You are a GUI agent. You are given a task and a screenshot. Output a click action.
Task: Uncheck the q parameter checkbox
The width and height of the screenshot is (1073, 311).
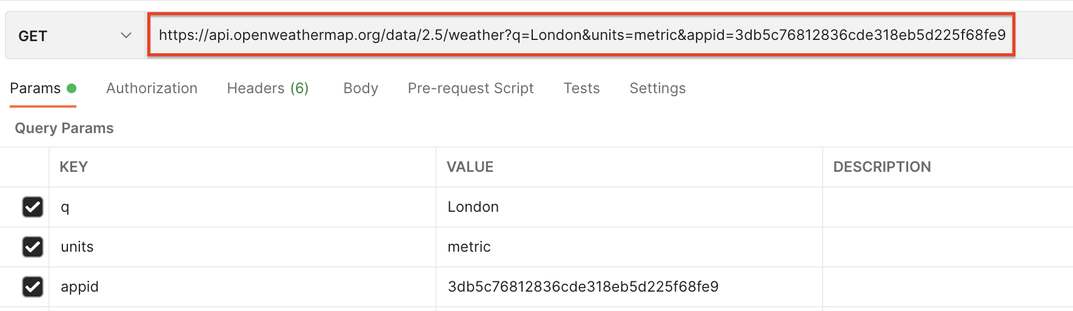(33, 207)
